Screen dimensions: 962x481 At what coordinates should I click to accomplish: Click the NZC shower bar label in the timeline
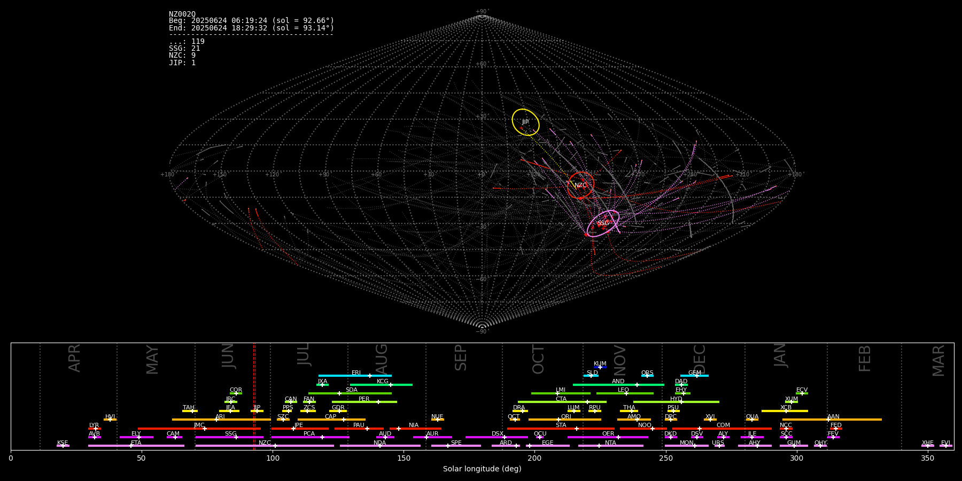pos(265,443)
